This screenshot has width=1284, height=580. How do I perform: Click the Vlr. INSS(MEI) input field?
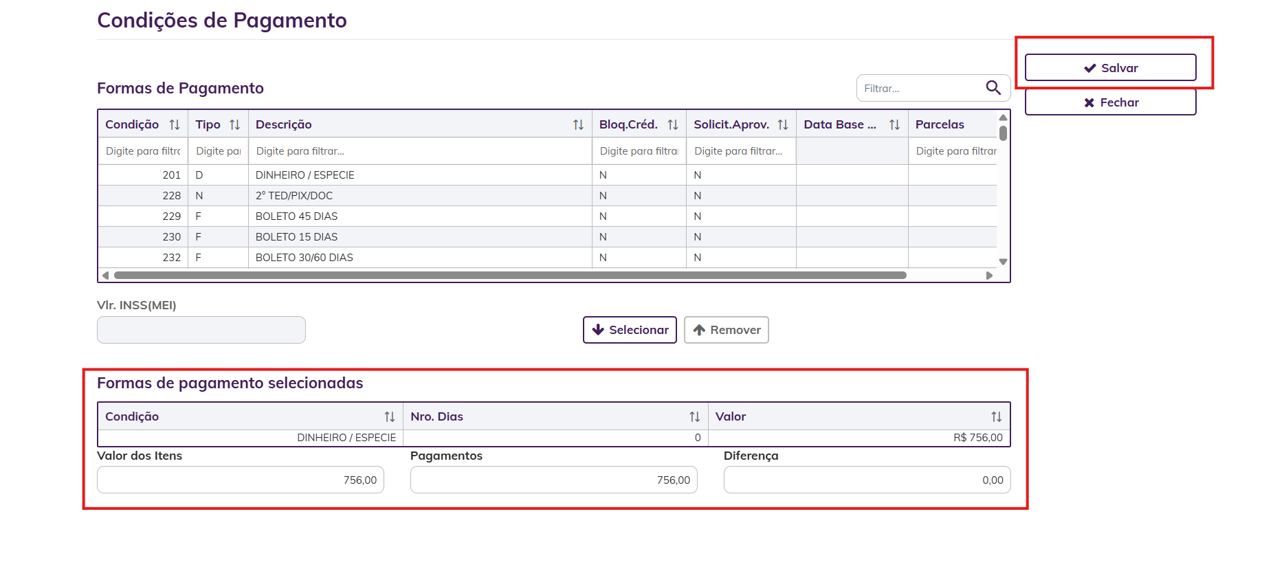201,330
